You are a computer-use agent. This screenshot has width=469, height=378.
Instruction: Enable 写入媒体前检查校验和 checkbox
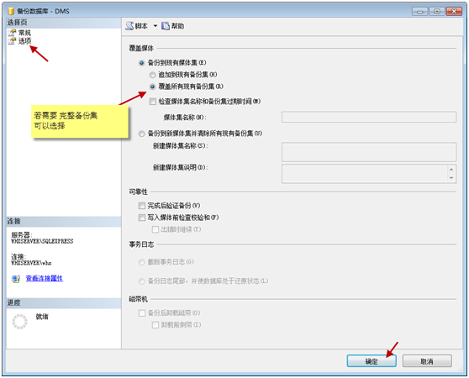point(142,218)
